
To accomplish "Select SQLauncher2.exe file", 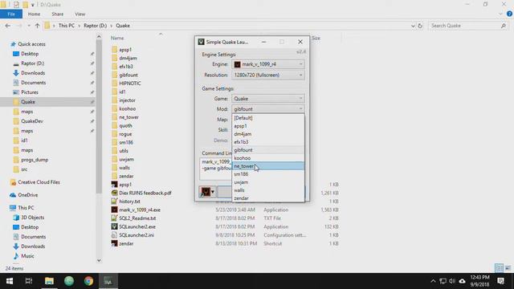I will pos(137,226).
